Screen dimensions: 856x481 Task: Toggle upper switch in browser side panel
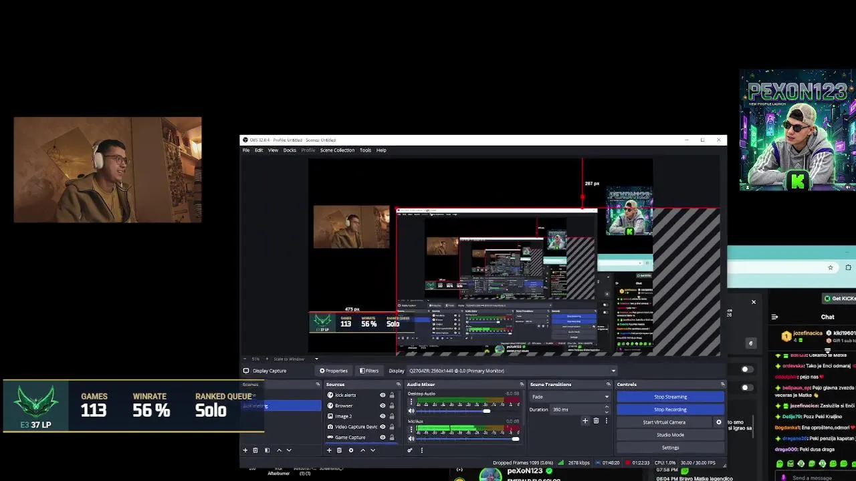click(x=747, y=369)
